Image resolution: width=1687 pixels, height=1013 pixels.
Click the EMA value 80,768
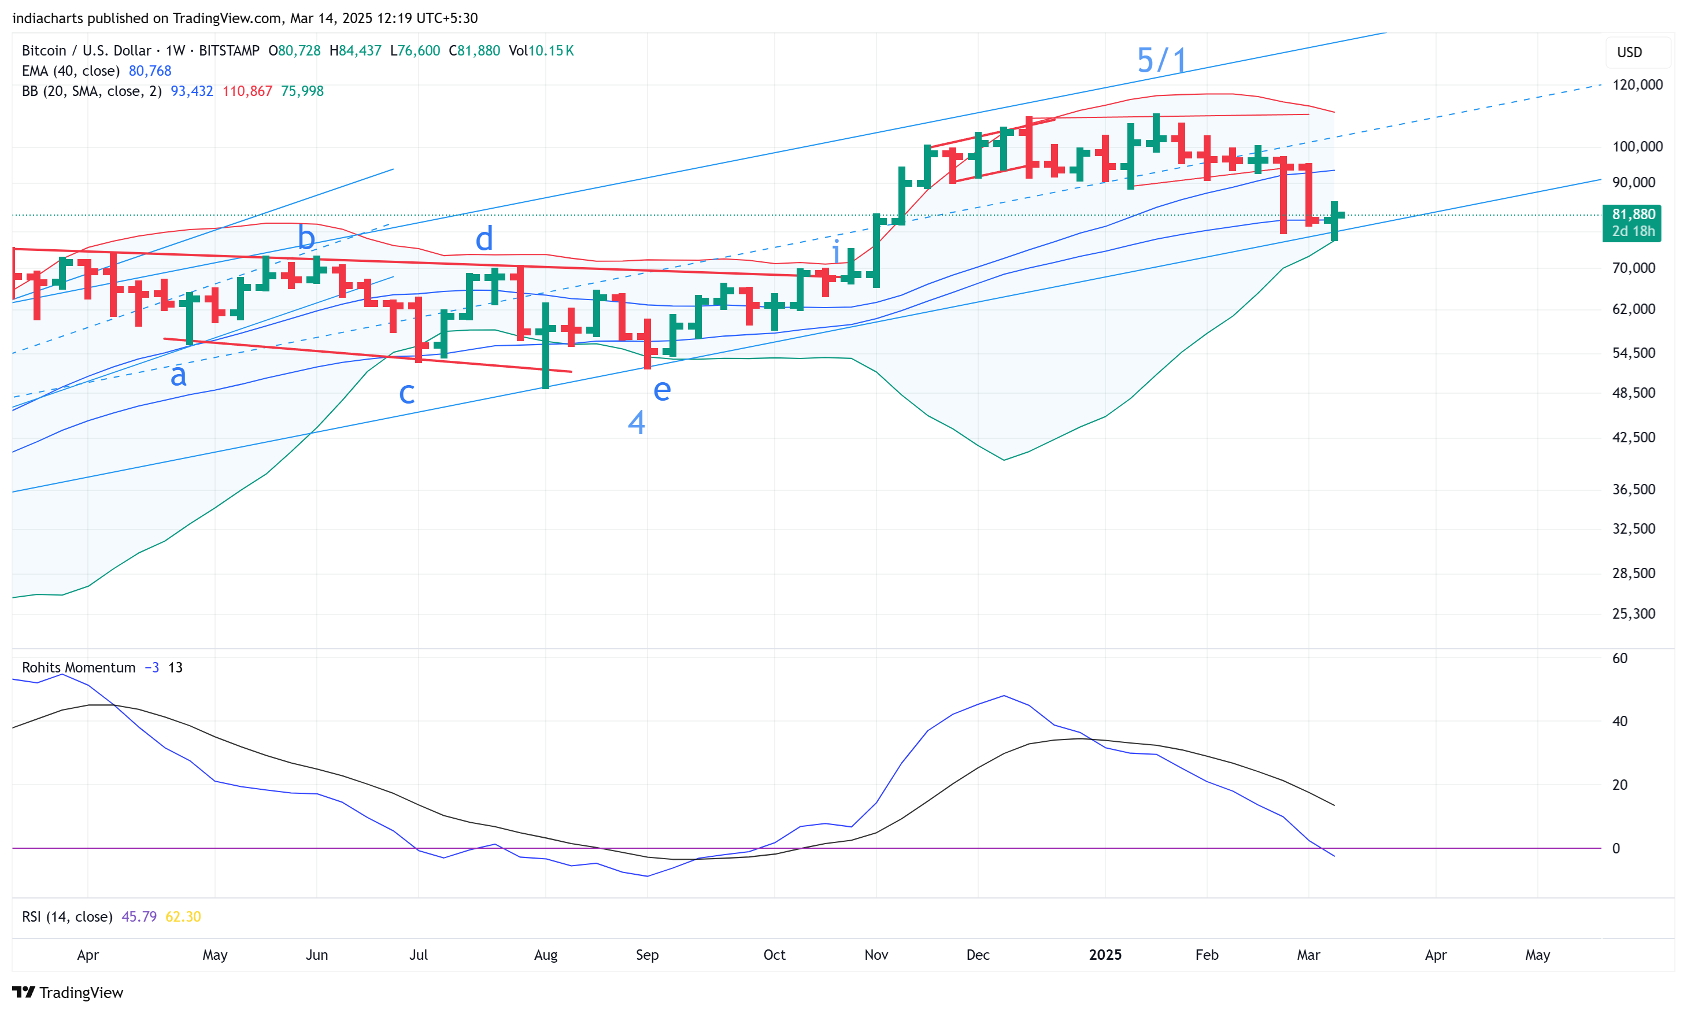[x=150, y=71]
